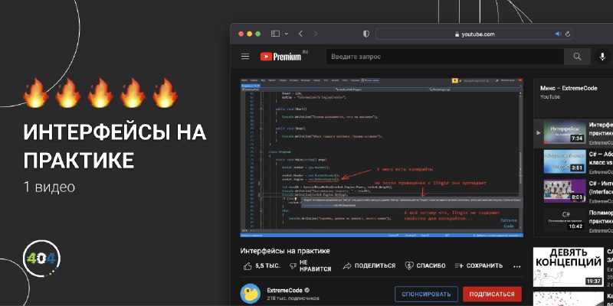Open ExtremeCode channel duck avatar
The image size is (613, 306).
(251, 294)
